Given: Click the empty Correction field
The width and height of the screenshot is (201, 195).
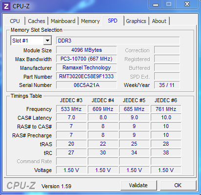Looking at the screenshot, I should [x=167, y=50].
